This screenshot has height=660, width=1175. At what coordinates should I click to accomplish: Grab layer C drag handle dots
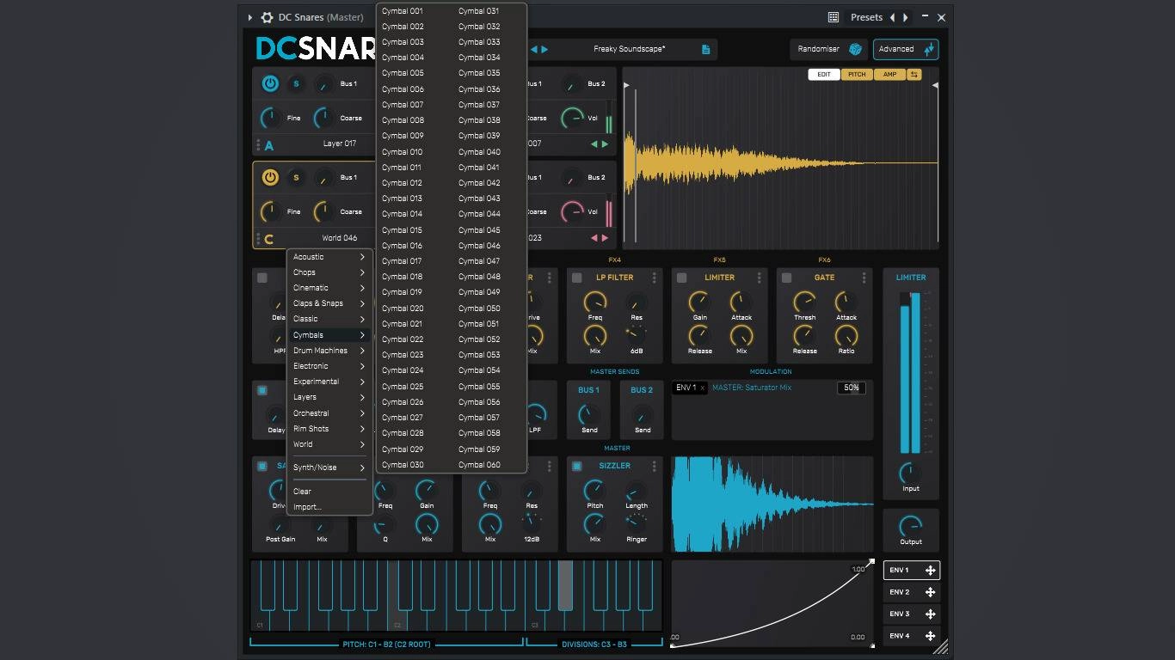click(258, 238)
